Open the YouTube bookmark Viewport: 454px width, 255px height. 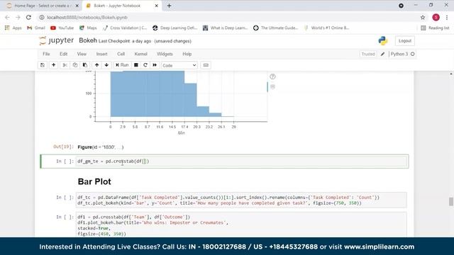(x=62, y=28)
